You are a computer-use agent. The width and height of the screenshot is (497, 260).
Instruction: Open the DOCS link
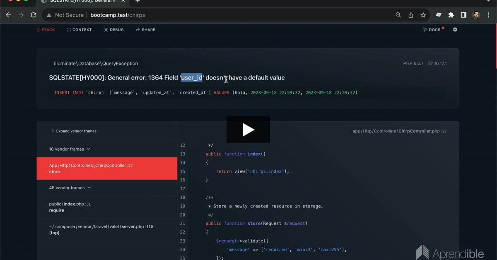click(432, 30)
